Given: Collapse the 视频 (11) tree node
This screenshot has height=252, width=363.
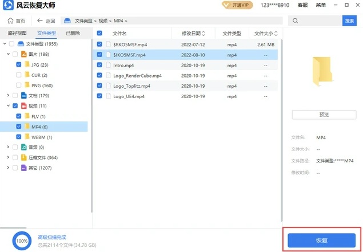Looking at the screenshot, I should 7,106.
